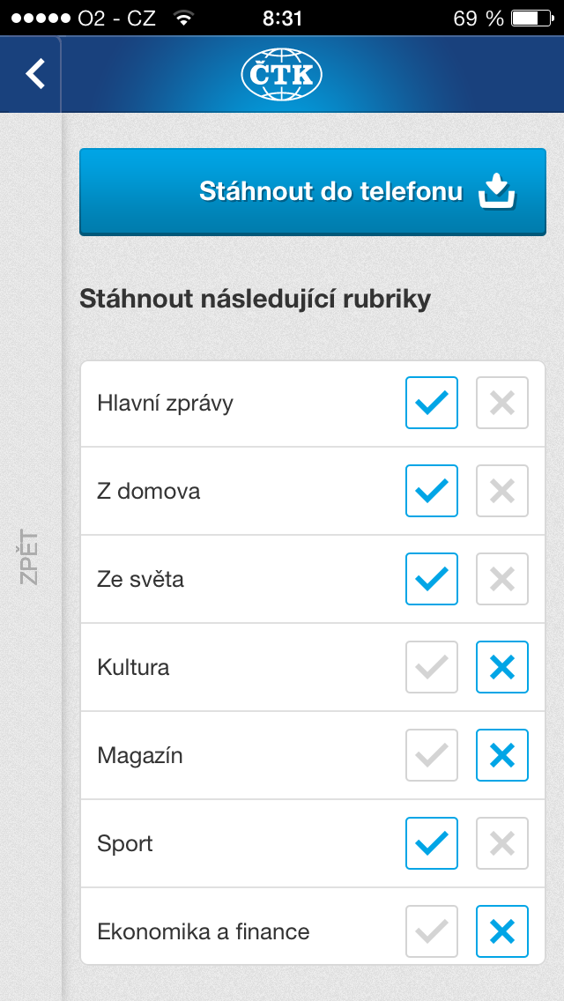
Task: Check Ekonomika a finance checkmark
Action: click(x=432, y=931)
